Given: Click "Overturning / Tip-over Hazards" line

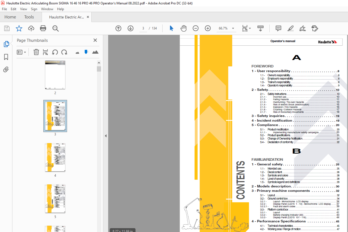Looking at the screenshot, I should pyautogui.click(x=300, y=102).
